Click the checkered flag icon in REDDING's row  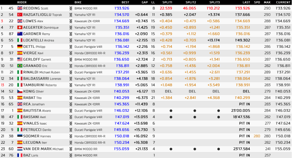pos(71,9)
